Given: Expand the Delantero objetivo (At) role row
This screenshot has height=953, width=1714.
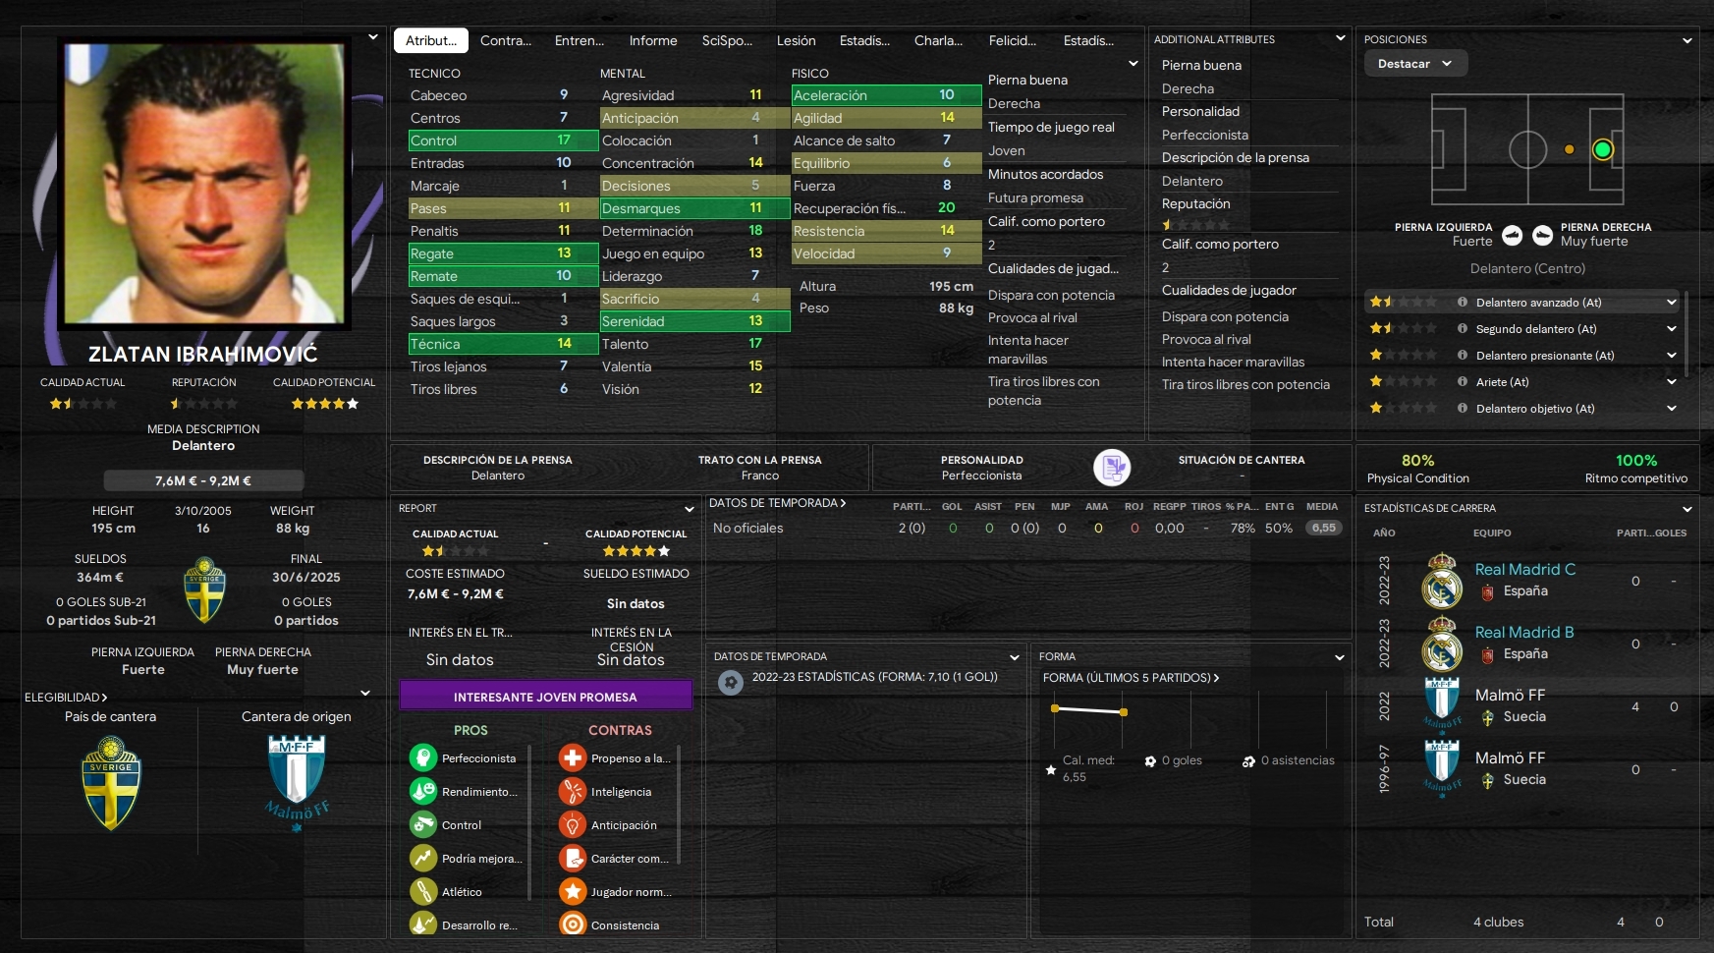Looking at the screenshot, I should click(x=1672, y=409).
